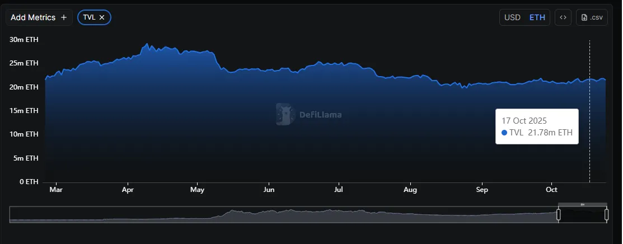
Task: Click the DefiLlama watermark text
Action: pos(320,115)
